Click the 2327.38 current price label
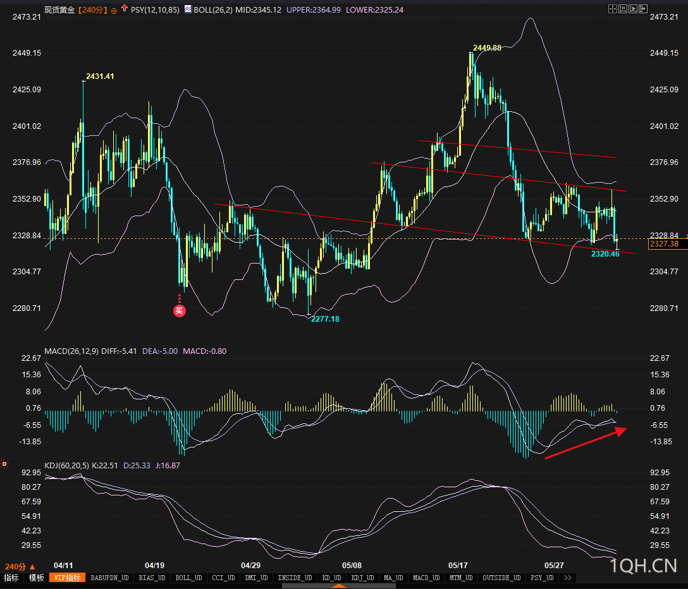Image resolution: width=688 pixels, height=589 pixels. point(665,244)
